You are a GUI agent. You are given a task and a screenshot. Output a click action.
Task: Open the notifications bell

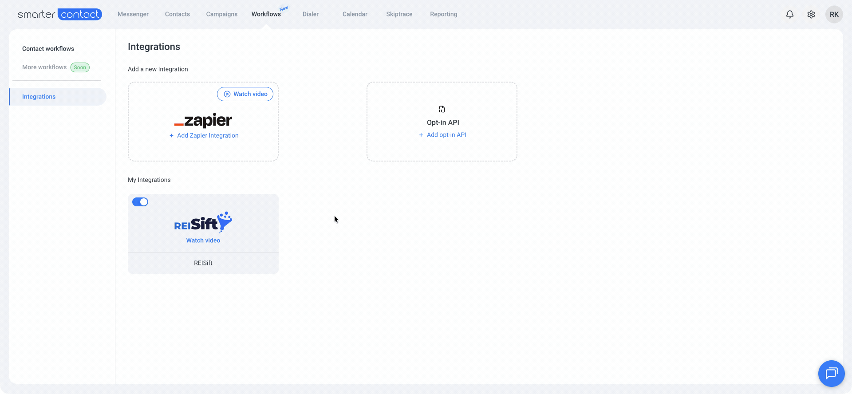pyautogui.click(x=790, y=14)
